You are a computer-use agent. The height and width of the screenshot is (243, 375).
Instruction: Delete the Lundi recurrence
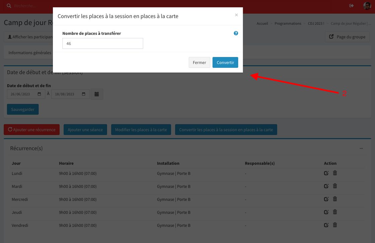[x=335, y=173]
